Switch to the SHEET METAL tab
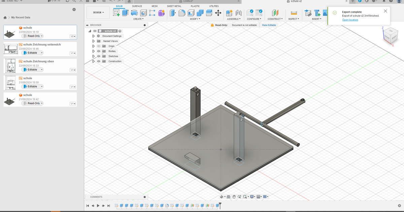 pos(174,6)
